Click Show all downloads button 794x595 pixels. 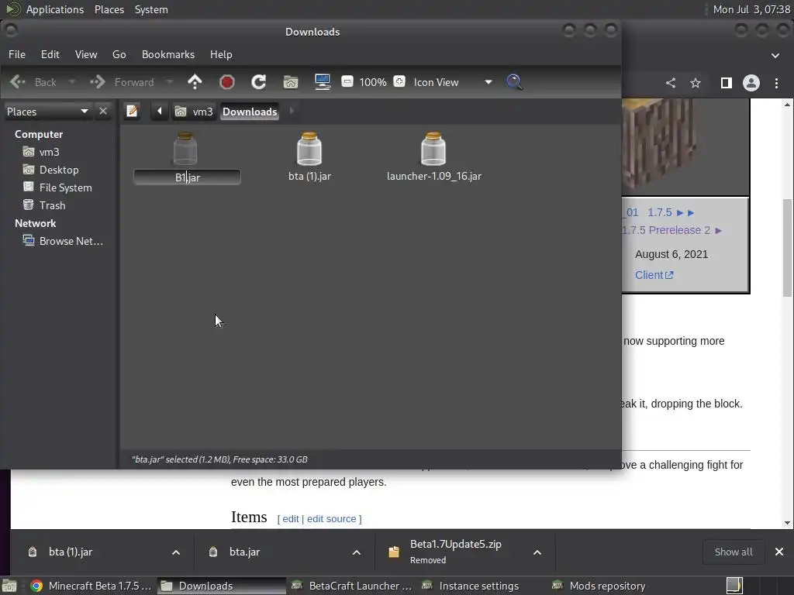[x=734, y=552]
